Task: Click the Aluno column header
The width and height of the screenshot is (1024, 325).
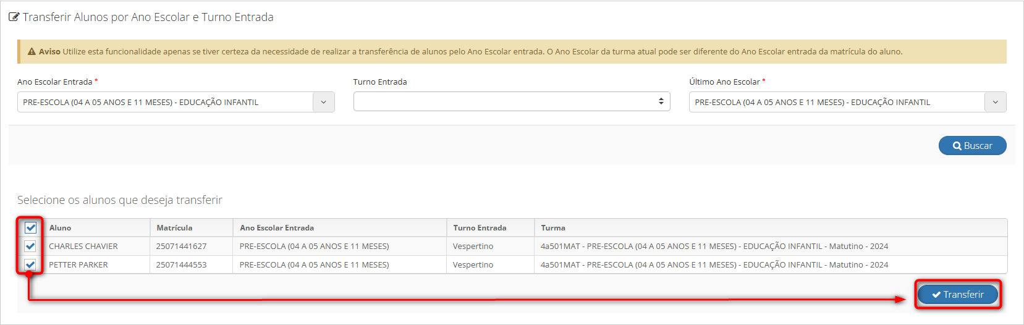Action: pyautogui.click(x=61, y=228)
